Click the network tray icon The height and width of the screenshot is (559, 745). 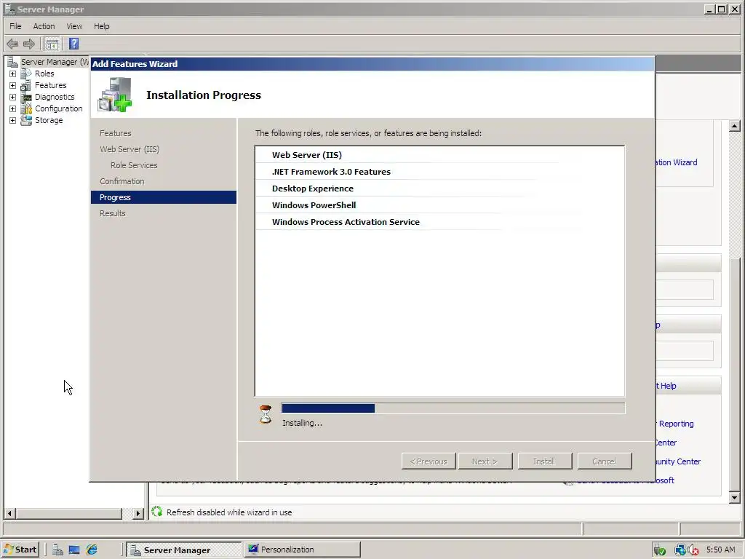point(680,550)
